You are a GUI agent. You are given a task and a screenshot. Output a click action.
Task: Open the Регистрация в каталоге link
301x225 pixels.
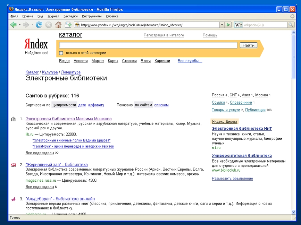point(164,35)
